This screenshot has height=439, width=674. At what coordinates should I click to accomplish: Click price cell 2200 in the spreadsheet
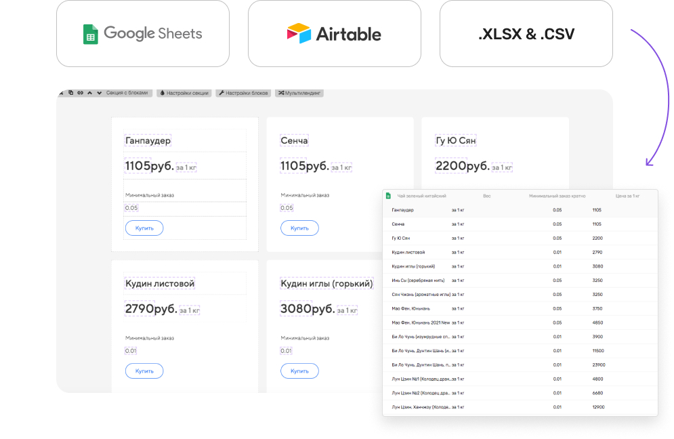pos(597,238)
